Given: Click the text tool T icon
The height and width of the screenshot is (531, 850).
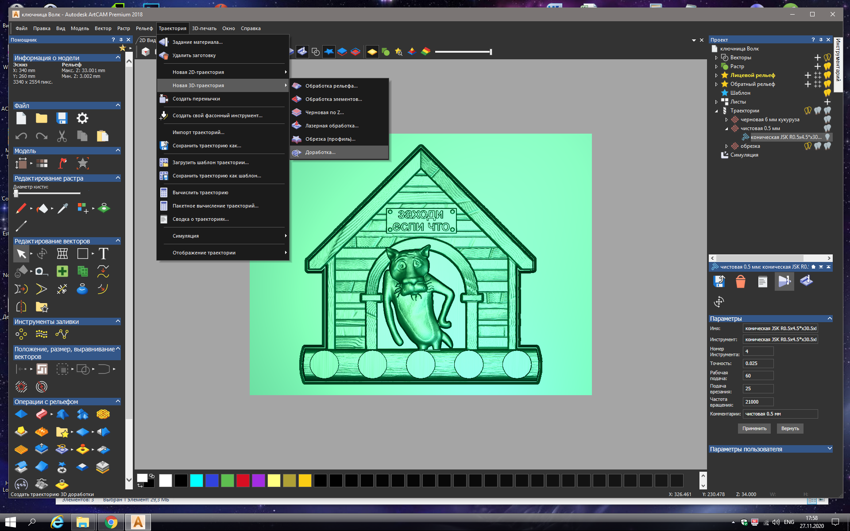Looking at the screenshot, I should pos(103,254).
